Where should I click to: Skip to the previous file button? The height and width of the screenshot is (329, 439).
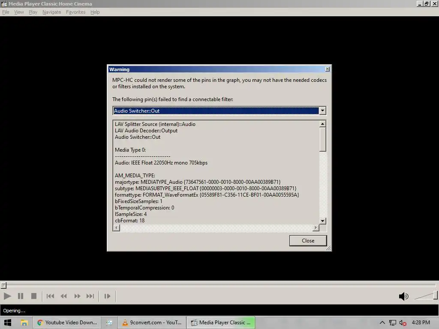(x=51, y=296)
